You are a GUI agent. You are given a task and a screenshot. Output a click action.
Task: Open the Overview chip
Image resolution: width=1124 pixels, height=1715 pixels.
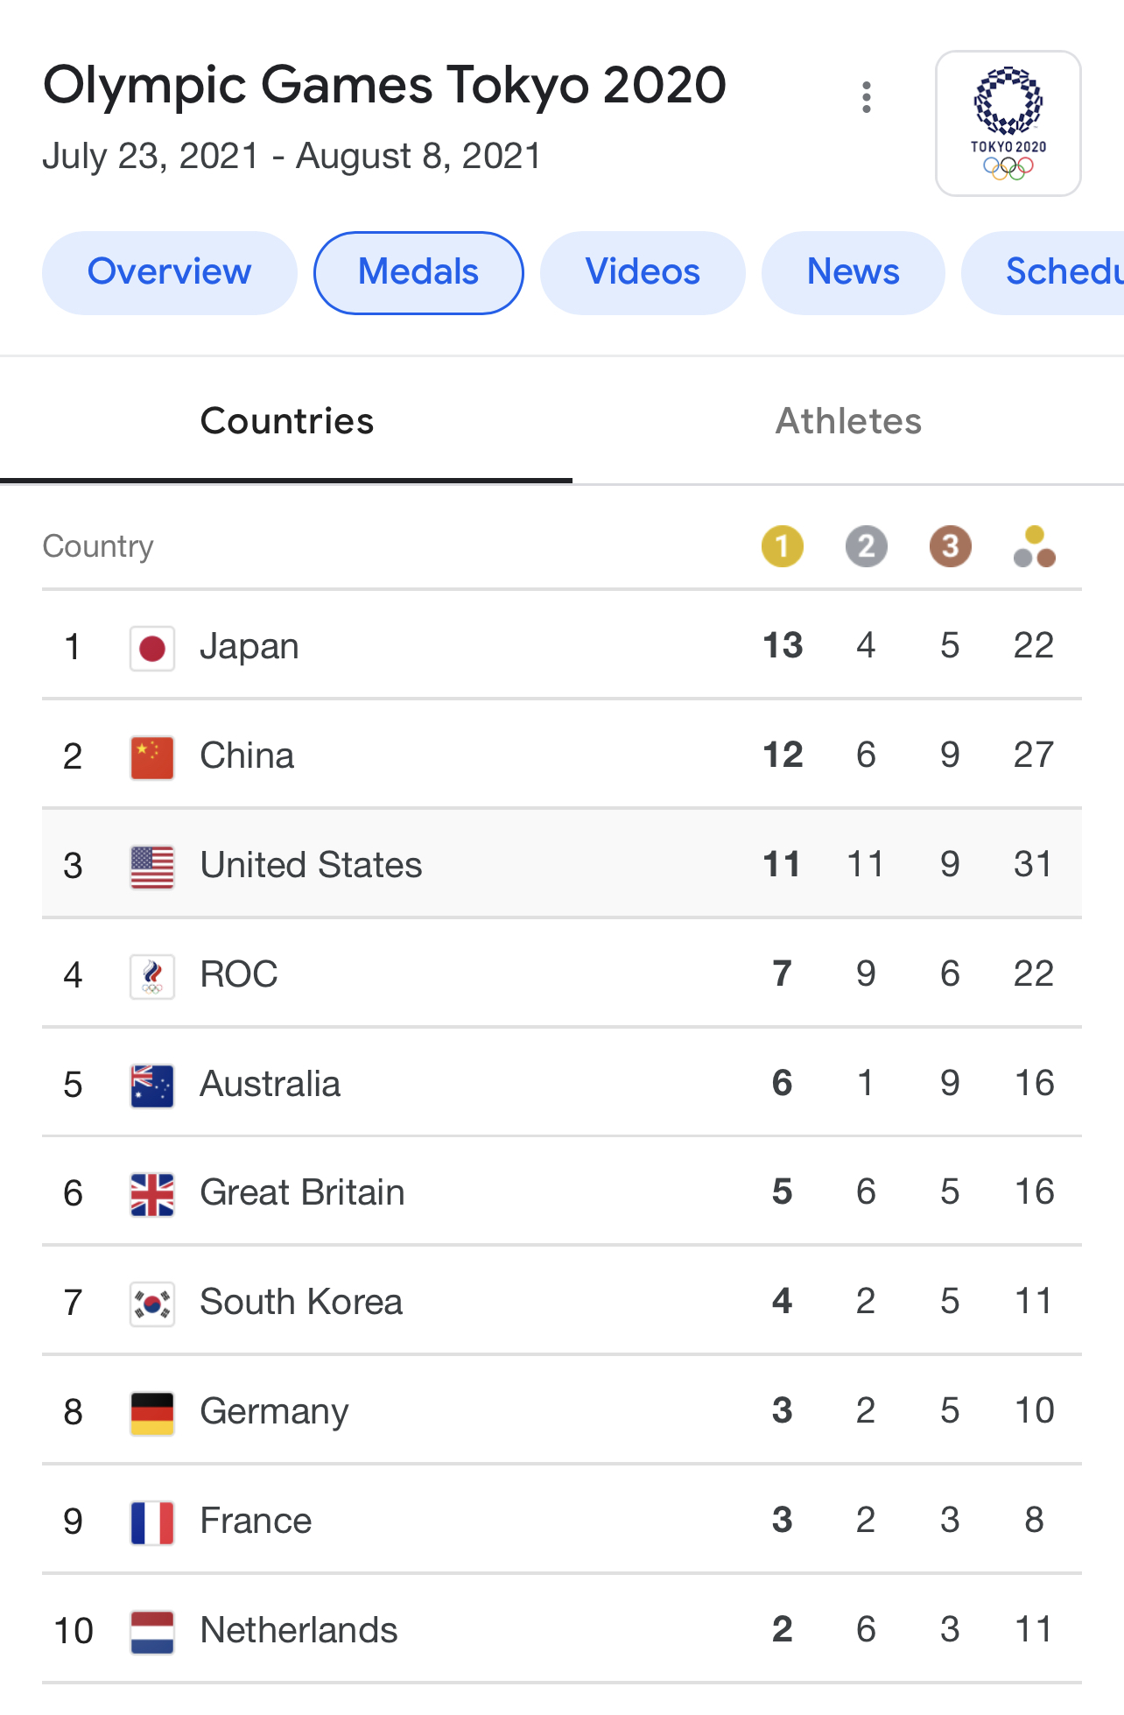(x=170, y=272)
